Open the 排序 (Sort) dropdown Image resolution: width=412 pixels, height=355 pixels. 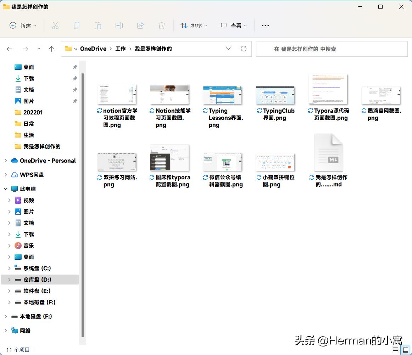click(x=194, y=25)
